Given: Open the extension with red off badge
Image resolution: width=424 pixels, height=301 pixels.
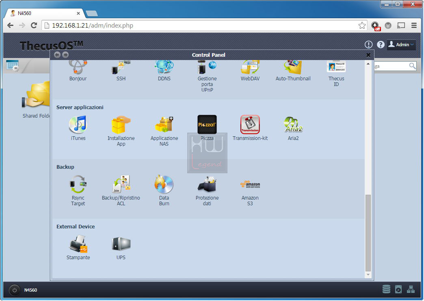Looking at the screenshot, I should point(375,26).
